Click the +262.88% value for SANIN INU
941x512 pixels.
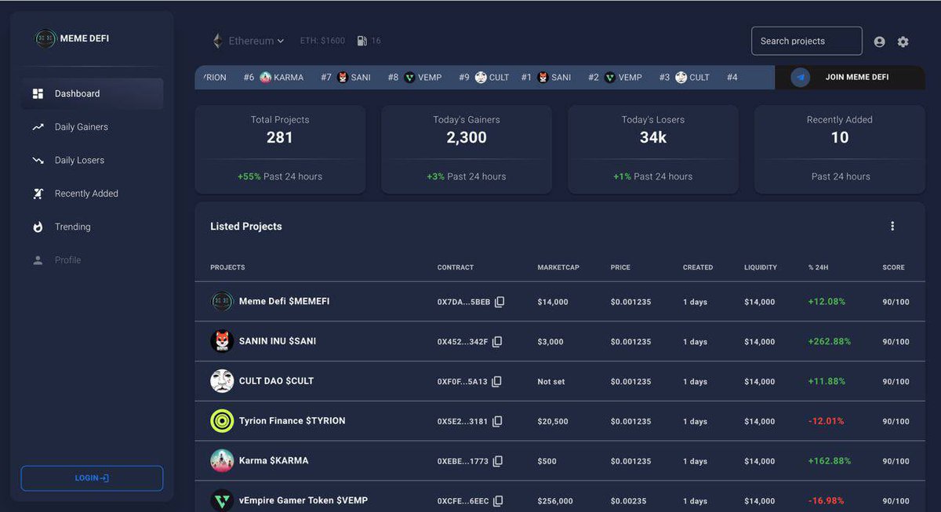[829, 342]
